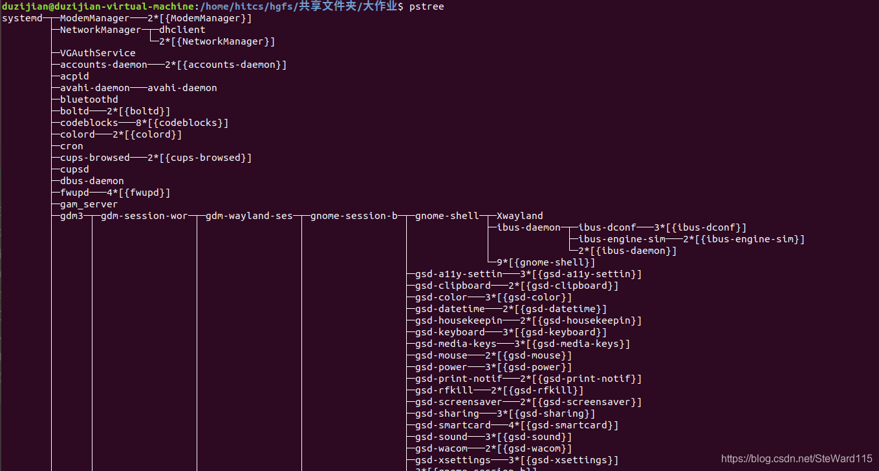Select the first avahi-daemon parent process

tap(95, 88)
